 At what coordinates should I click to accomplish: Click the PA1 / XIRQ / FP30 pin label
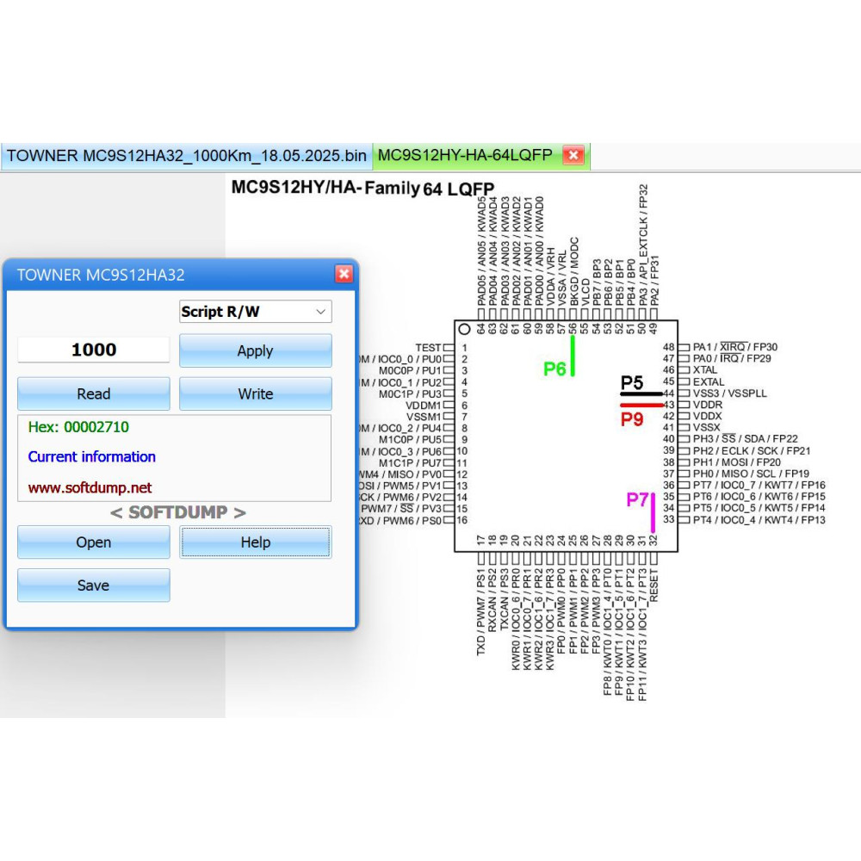[x=734, y=347]
